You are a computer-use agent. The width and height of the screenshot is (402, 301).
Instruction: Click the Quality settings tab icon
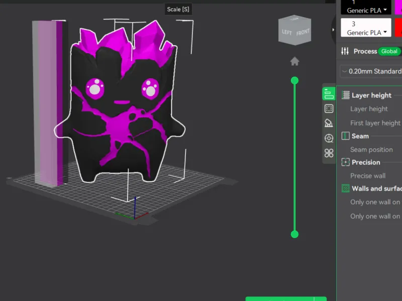[329, 93]
